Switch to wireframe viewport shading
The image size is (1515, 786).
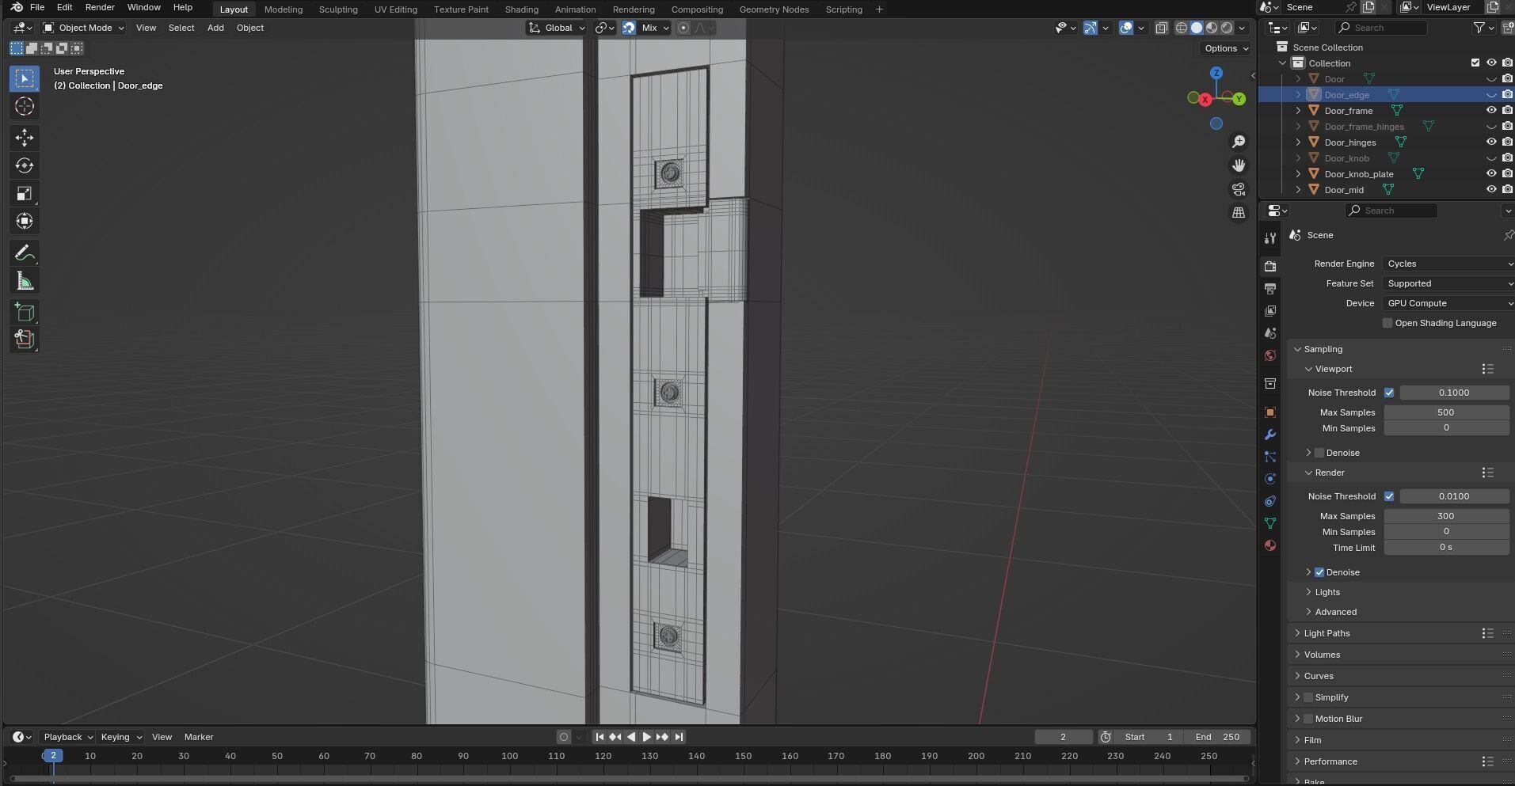[1182, 28]
